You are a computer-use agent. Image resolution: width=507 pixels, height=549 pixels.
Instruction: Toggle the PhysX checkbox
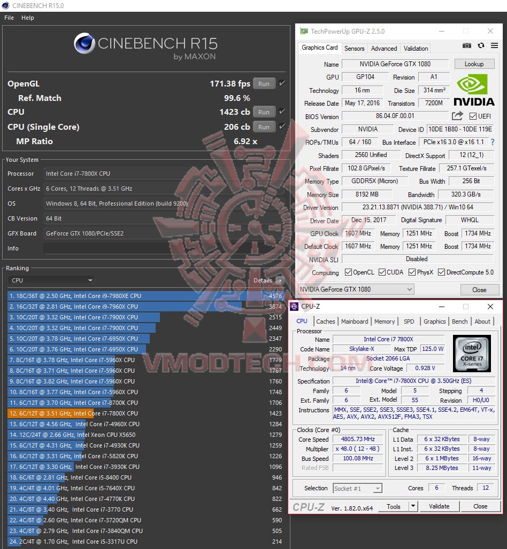pos(412,272)
